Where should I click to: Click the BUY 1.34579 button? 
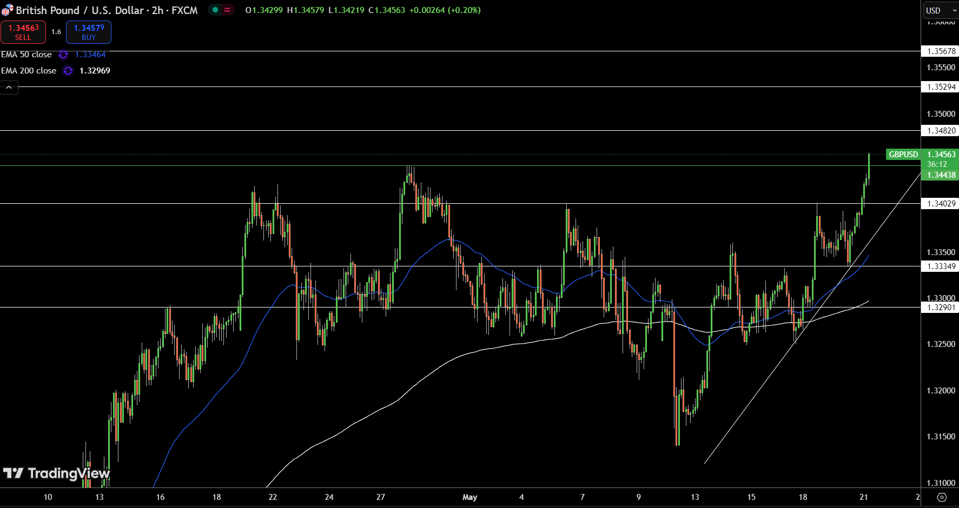89,32
